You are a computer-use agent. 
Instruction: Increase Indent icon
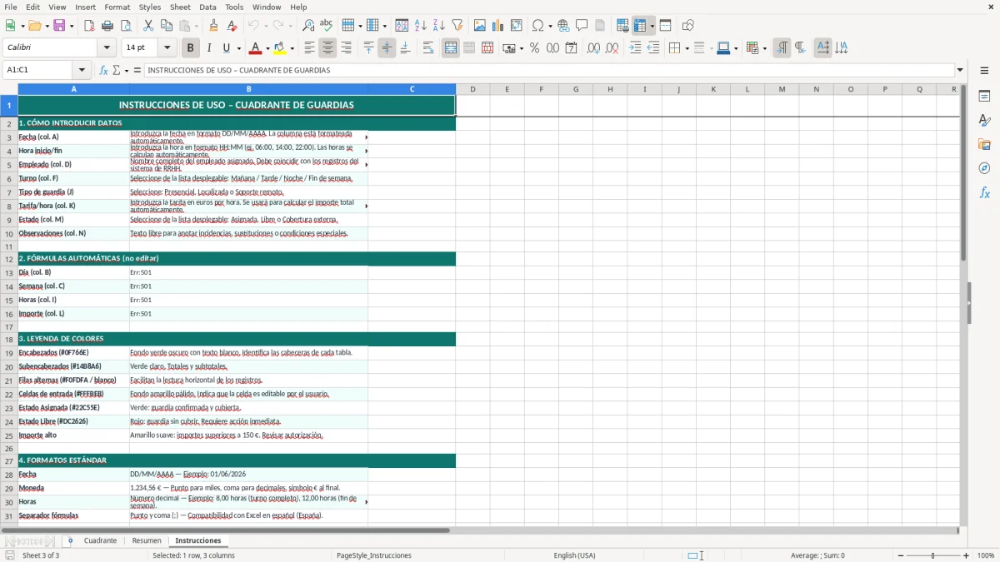tap(635, 48)
